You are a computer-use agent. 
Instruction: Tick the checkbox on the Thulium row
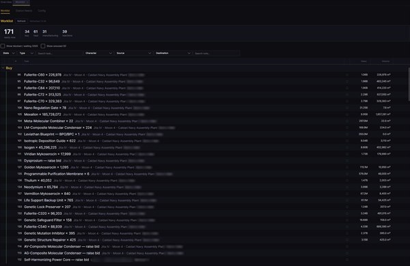[x=347, y=181]
